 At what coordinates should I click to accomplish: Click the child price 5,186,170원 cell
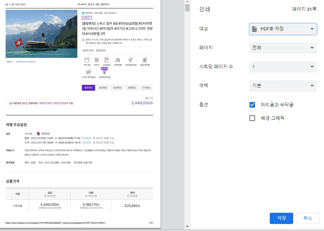tap(91, 204)
